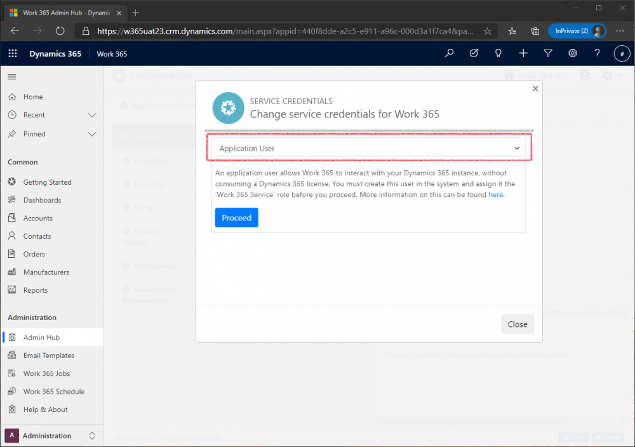This screenshot has width=635, height=447.
Task: Open Manufacturers in sidebar
Action: pos(52,272)
